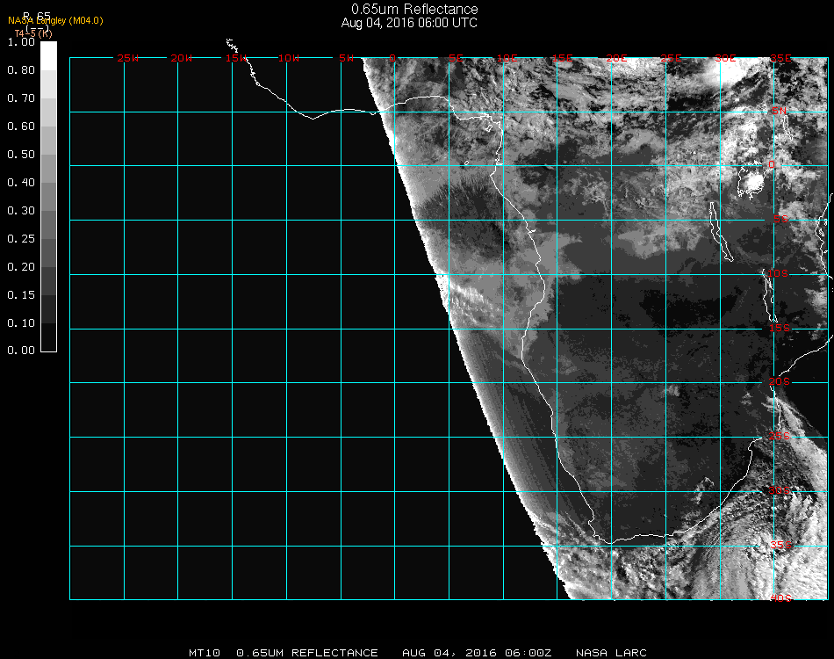Click the 5E longitude label
834x659 pixels.
point(456,58)
